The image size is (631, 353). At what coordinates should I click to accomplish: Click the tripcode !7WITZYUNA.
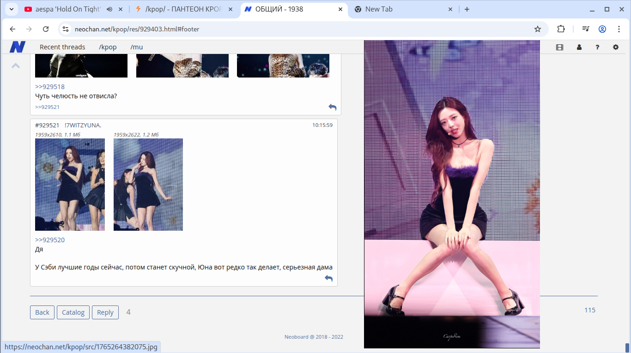click(83, 125)
